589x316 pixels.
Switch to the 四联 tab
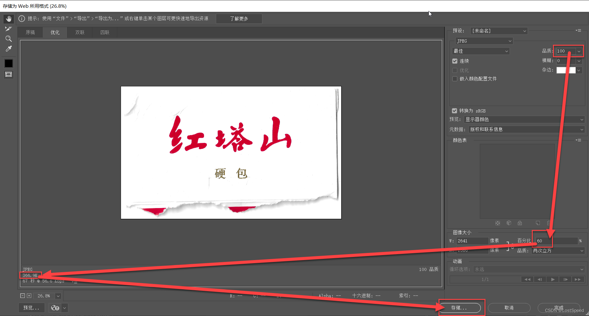pyautogui.click(x=105, y=32)
